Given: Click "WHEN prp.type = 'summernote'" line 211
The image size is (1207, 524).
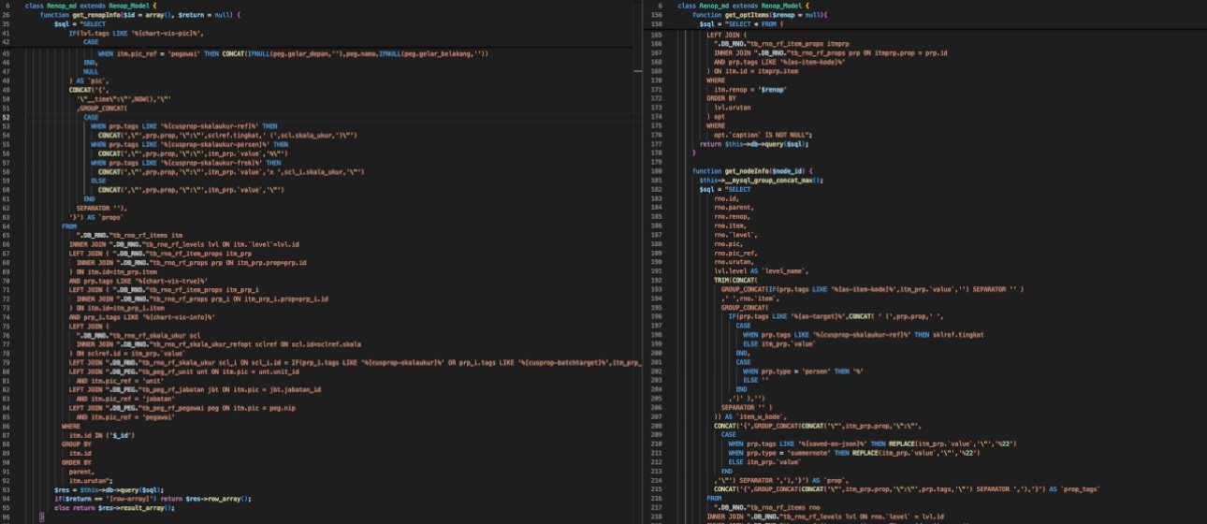Looking at the screenshot, I should pos(853,453).
